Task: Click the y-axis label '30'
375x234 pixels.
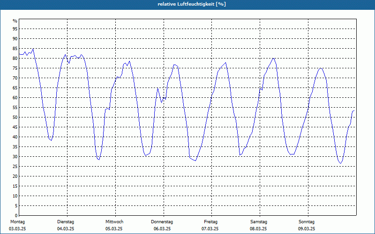Action: point(15,157)
